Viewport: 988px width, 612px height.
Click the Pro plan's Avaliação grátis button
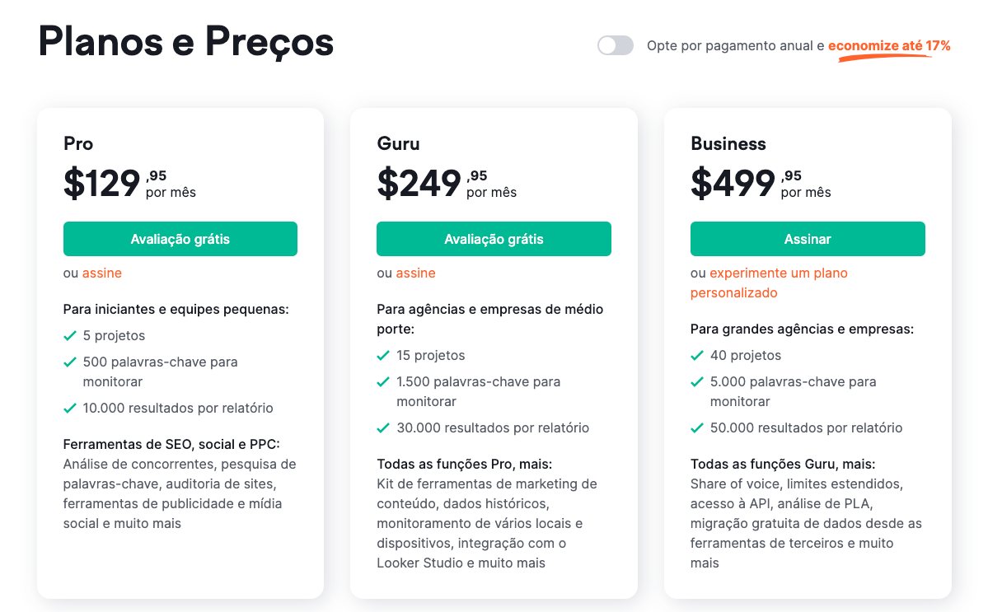click(x=180, y=238)
